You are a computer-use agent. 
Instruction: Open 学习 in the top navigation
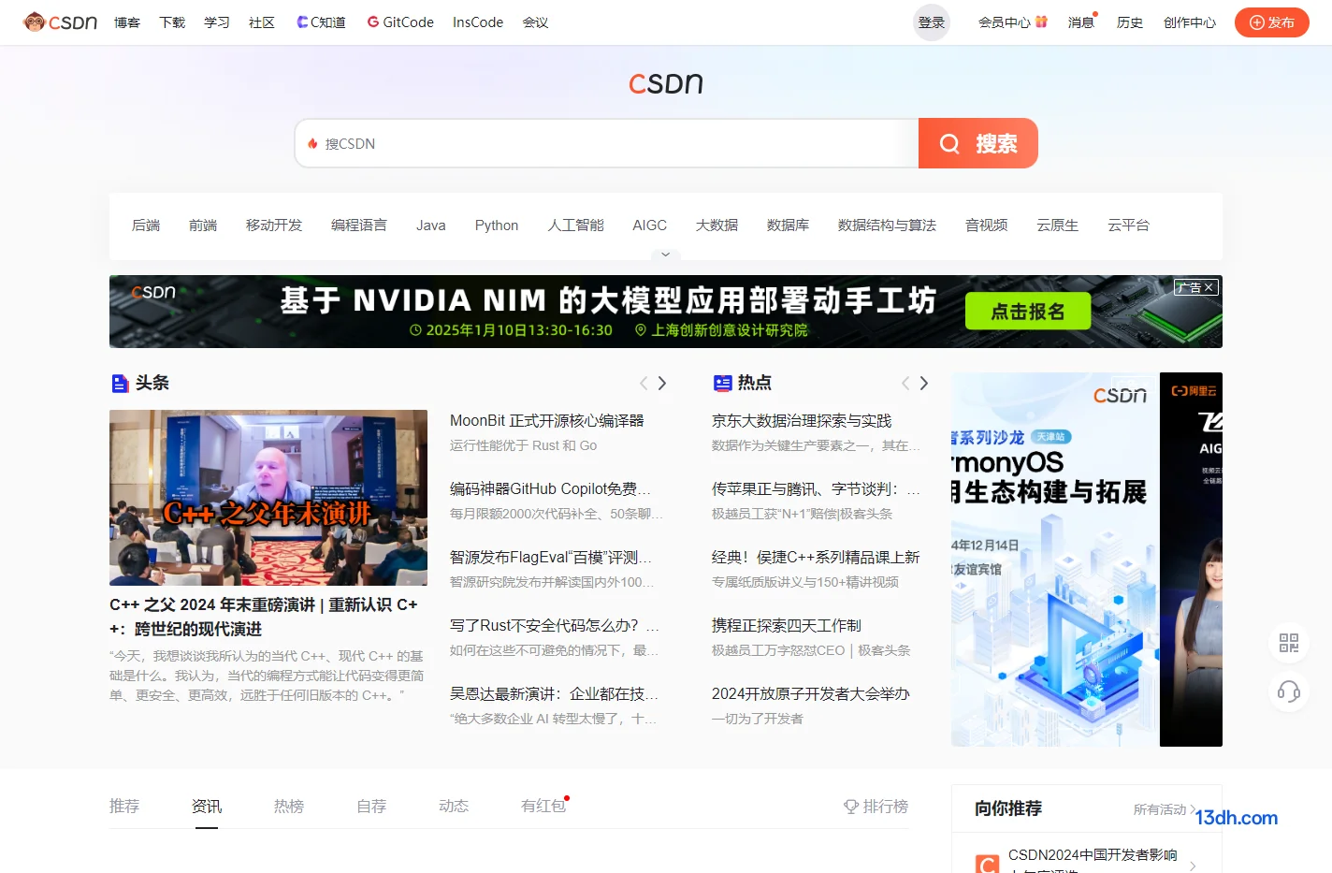click(x=217, y=22)
